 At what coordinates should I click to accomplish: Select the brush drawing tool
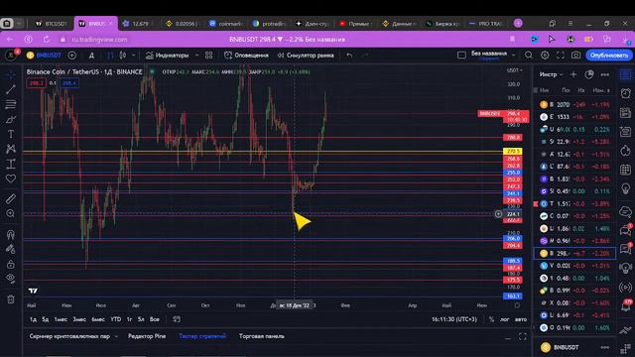click(x=11, y=119)
